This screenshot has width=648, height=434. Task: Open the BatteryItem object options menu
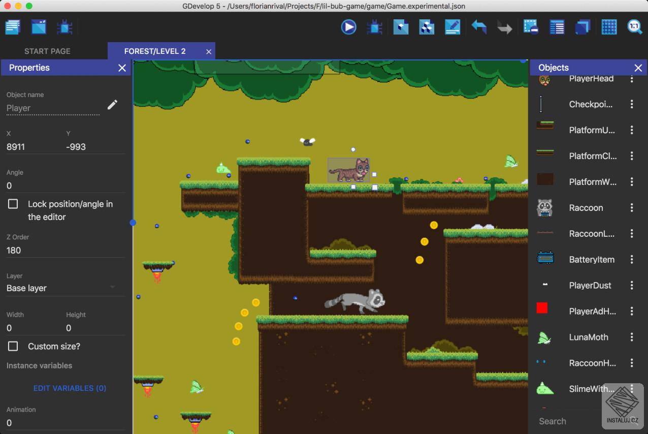pos(632,260)
